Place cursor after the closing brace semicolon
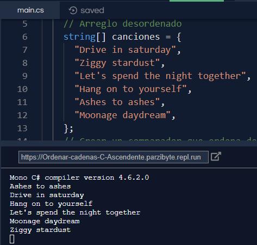The image size is (257, 245). click(x=73, y=128)
